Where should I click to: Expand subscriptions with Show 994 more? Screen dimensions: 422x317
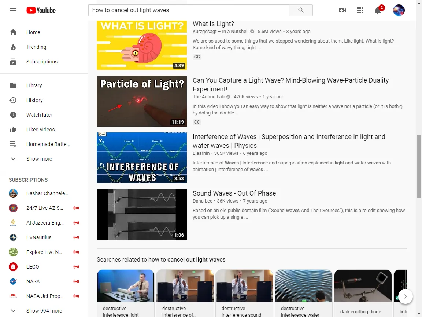[x=44, y=311]
